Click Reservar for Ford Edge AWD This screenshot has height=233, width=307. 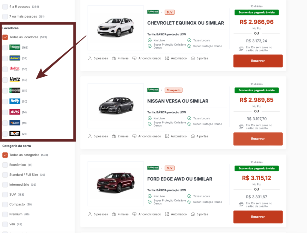[x=258, y=217]
